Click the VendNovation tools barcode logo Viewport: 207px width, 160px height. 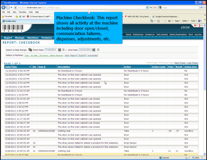point(13,28)
